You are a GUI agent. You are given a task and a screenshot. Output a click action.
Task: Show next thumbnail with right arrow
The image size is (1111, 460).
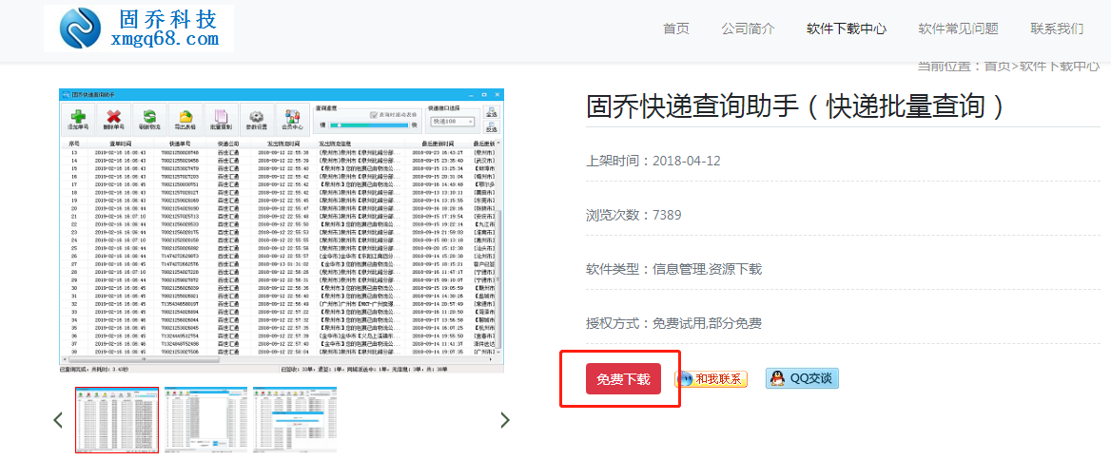tap(505, 420)
